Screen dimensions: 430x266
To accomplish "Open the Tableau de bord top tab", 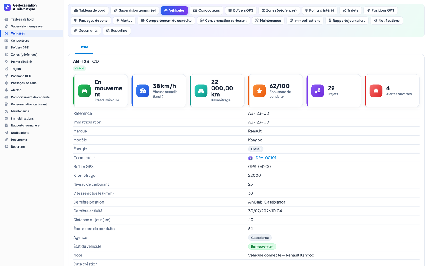I will click(90, 10).
